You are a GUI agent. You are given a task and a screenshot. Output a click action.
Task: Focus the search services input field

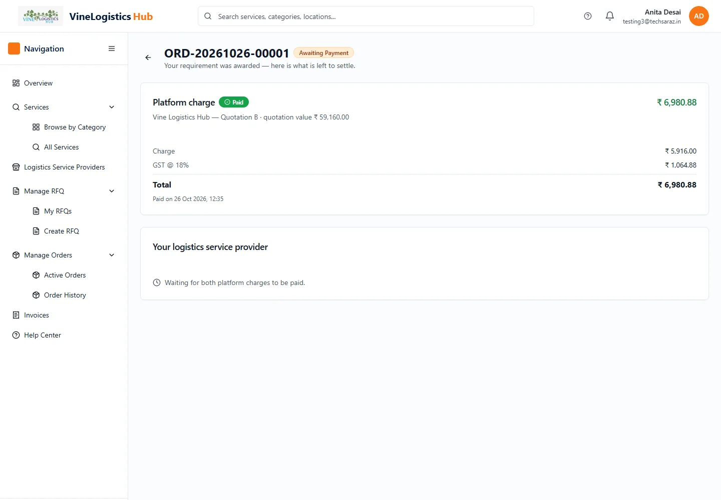[366, 16]
